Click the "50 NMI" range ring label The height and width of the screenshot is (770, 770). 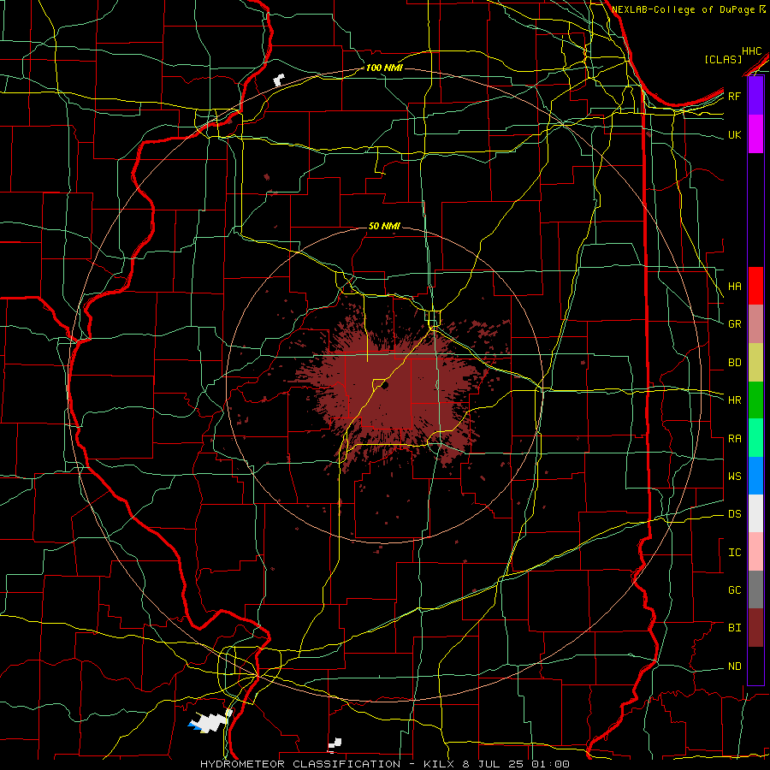(384, 226)
